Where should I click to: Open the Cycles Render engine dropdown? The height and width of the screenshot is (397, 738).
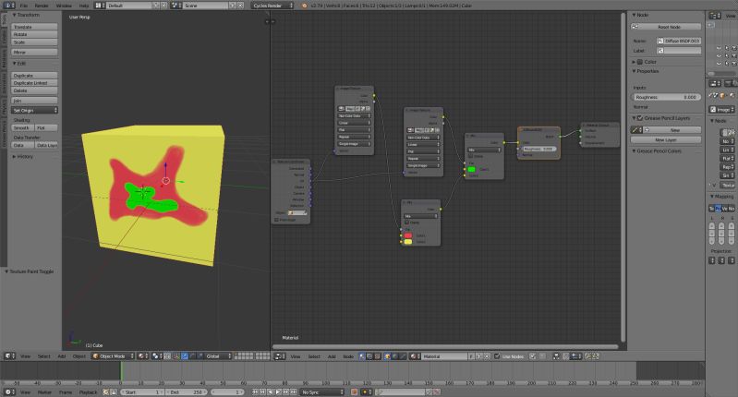273,6
